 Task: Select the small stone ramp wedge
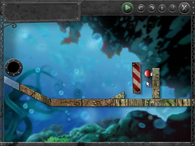tap(118, 96)
